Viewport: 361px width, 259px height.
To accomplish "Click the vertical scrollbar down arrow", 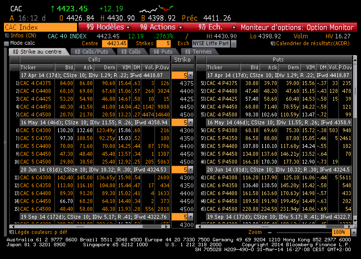I will (x=355, y=221).
